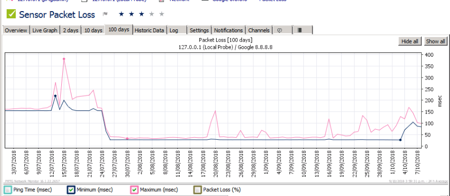Click the pink low-point marker at 30/07/2018

tap(127, 139)
